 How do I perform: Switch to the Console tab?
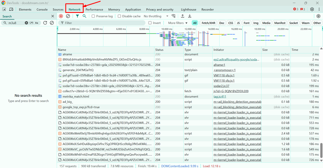click(x=42, y=9)
